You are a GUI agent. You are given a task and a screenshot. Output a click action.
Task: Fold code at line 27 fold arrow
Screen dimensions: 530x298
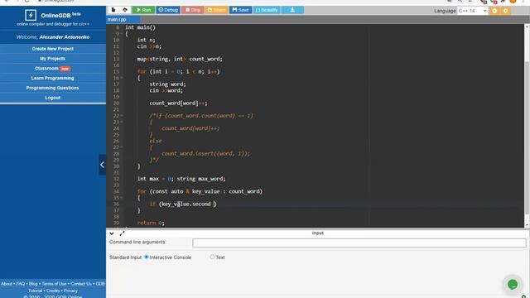122,147
